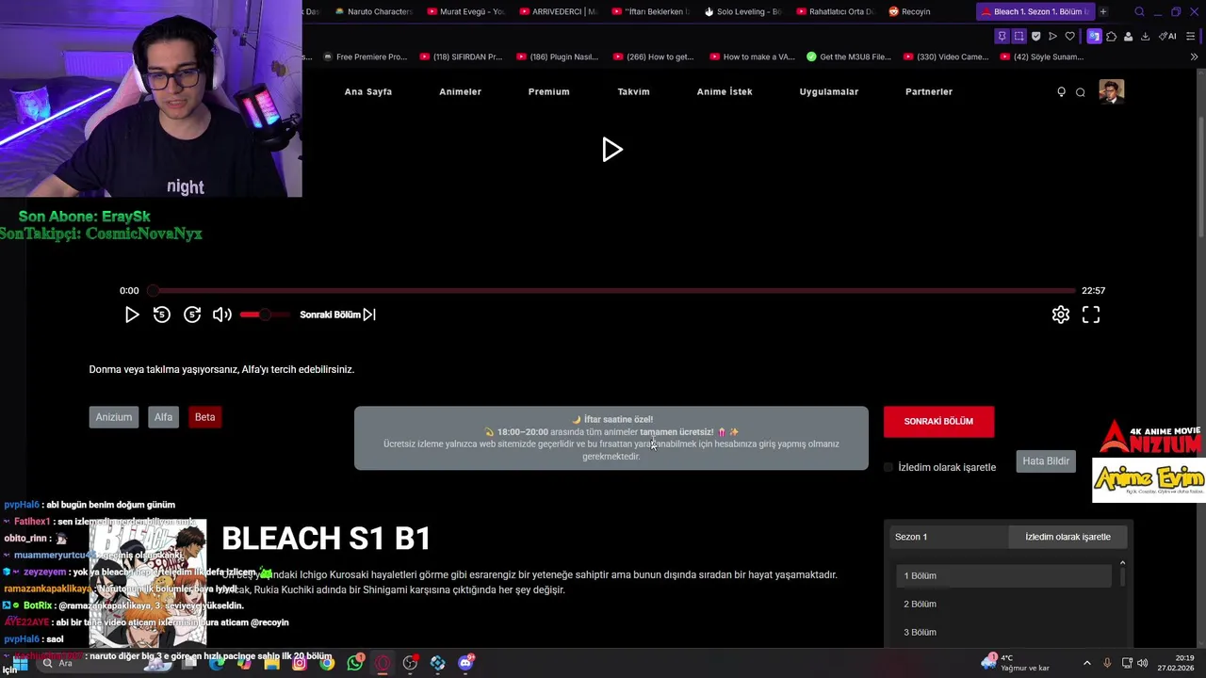Open the weather widget showing 4°C
Screen dimensions: 1206x678
pyautogui.click(x=1016, y=663)
